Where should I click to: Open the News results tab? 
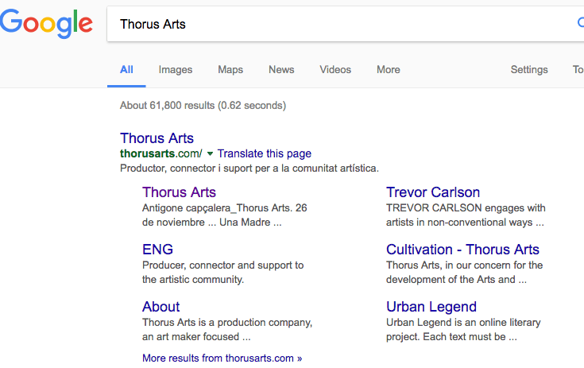tap(281, 70)
